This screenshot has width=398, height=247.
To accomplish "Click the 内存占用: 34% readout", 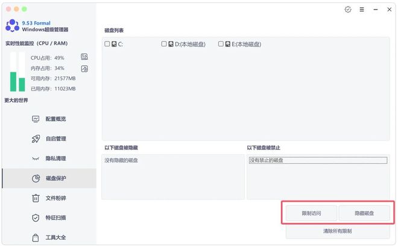I will 48,68.
